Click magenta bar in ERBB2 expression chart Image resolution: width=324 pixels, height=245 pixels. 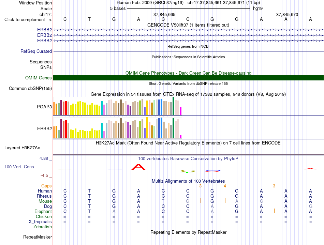pyautogui.click(x=181, y=137)
